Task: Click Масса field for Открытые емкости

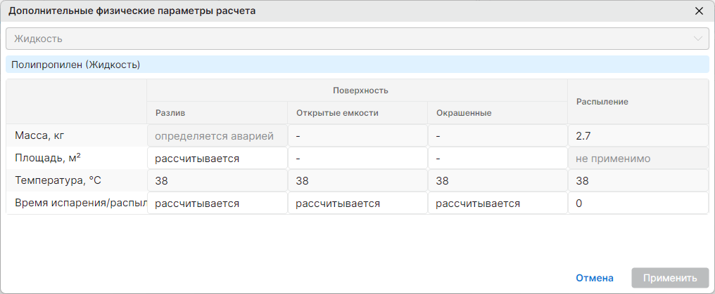Action: 357,136
